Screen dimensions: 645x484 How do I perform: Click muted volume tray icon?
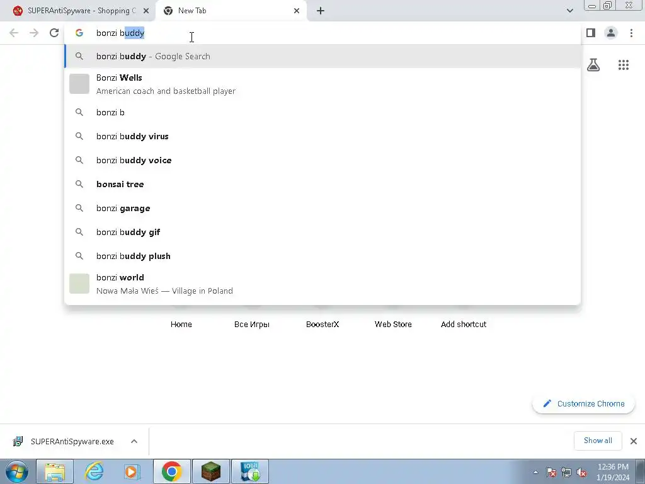581,473
